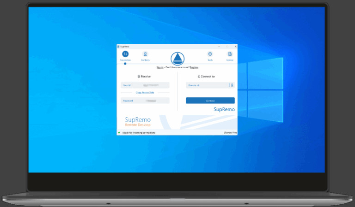Click the 'License: Free' status text

(230, 133)
